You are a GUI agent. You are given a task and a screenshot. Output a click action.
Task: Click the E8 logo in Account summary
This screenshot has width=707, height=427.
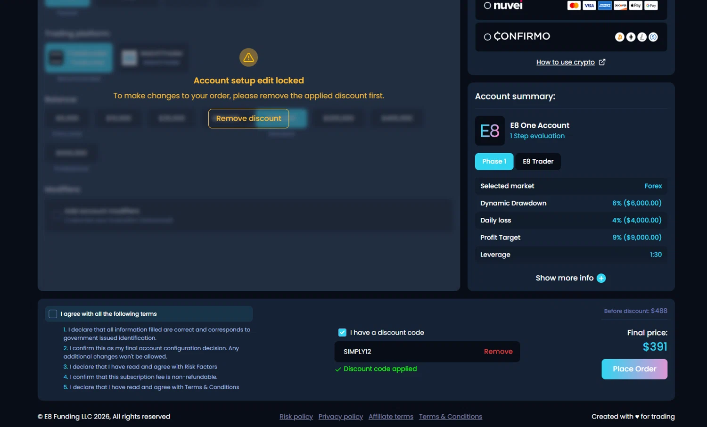click(490, 131)
